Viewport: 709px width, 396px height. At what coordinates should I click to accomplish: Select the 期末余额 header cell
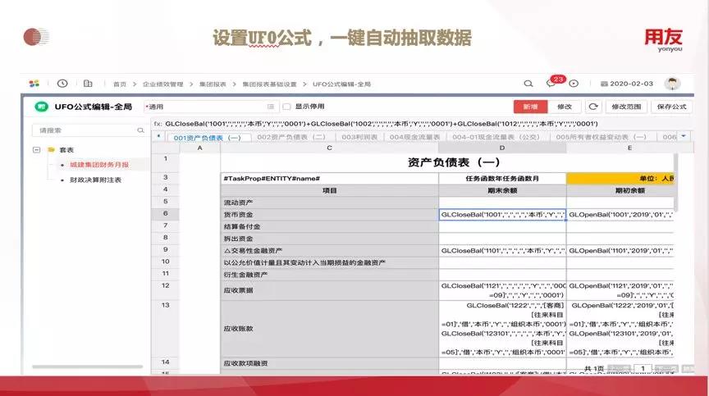point(502,190)
